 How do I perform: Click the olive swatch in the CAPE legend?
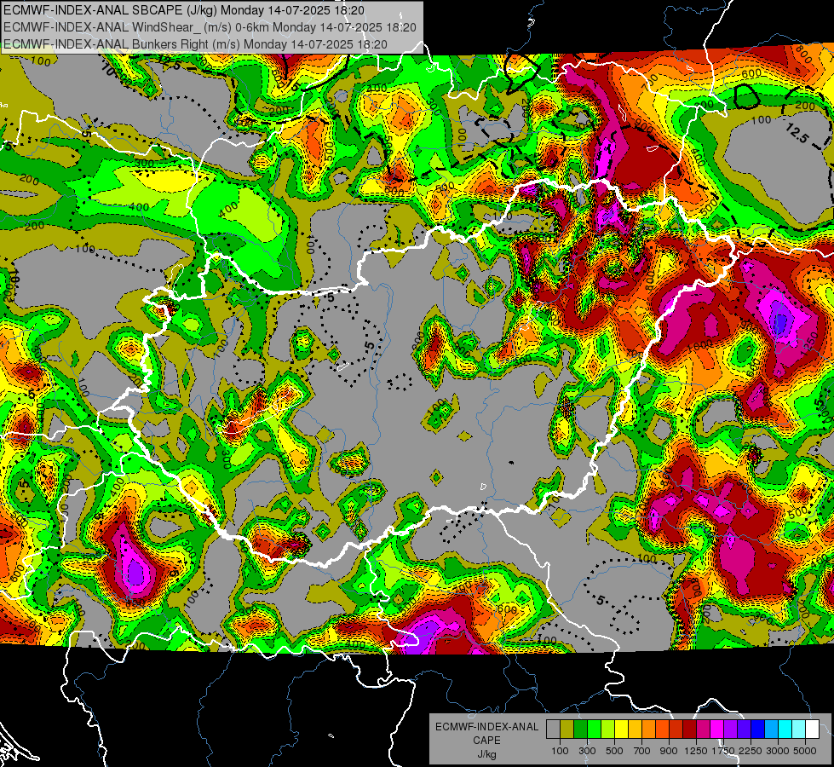pos(567,729)
